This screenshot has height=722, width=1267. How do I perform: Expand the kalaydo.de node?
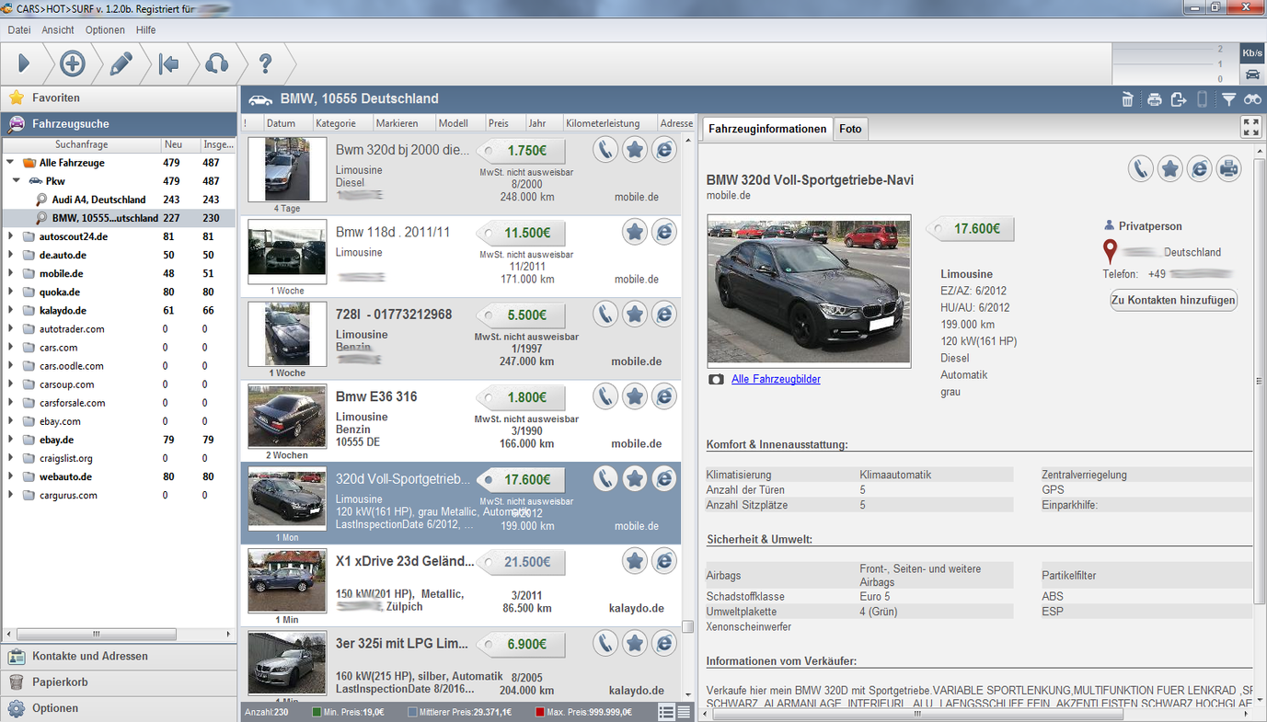(10, 311)
